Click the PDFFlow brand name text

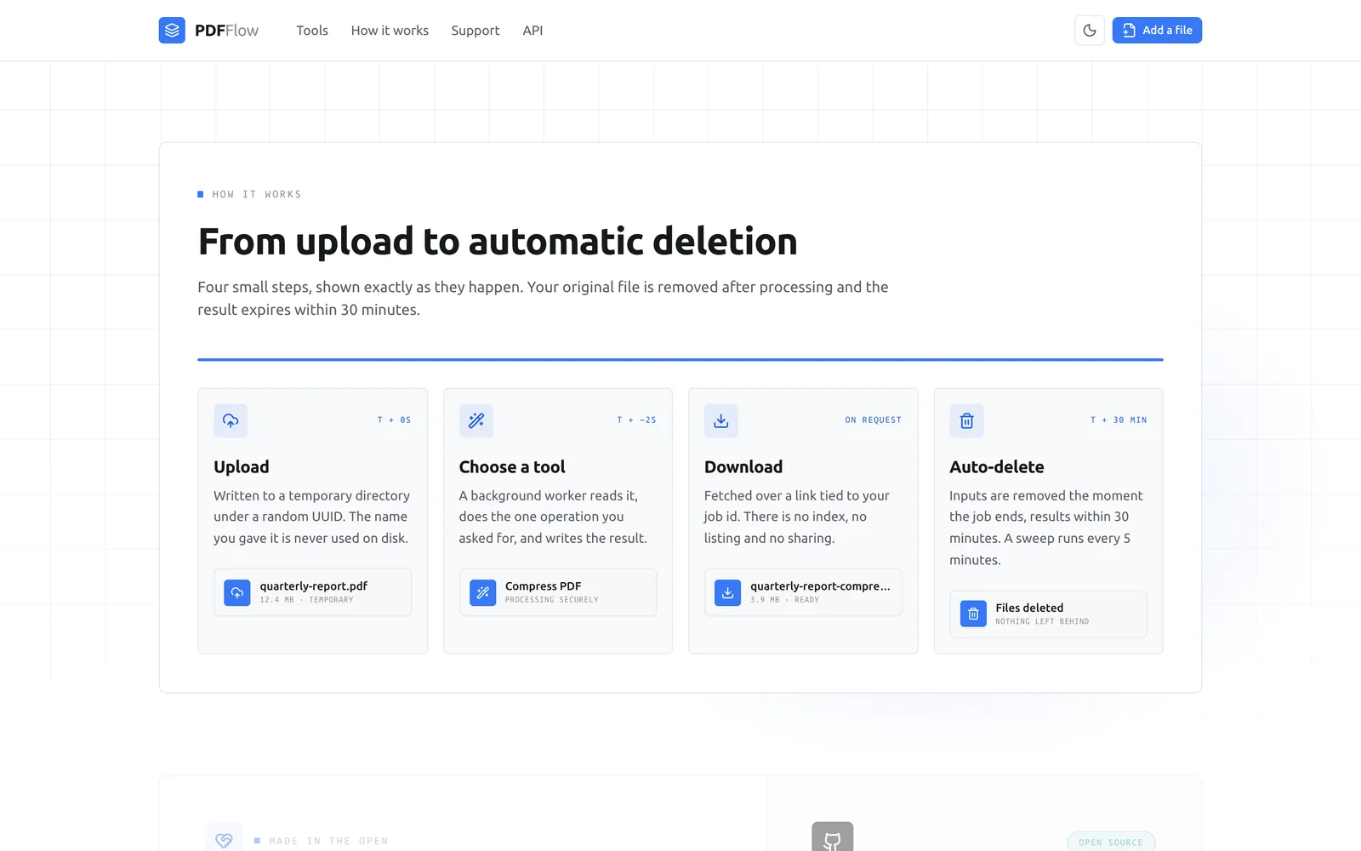click(226, 31)
